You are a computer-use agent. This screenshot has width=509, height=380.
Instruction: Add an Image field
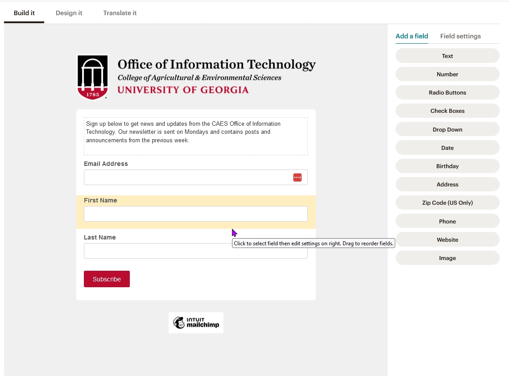click(447, 258)
